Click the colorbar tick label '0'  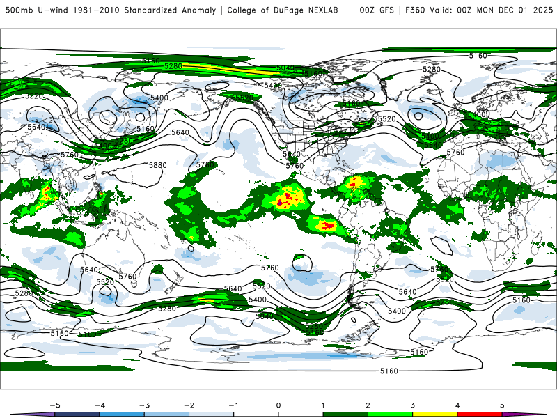coord(278,405)
